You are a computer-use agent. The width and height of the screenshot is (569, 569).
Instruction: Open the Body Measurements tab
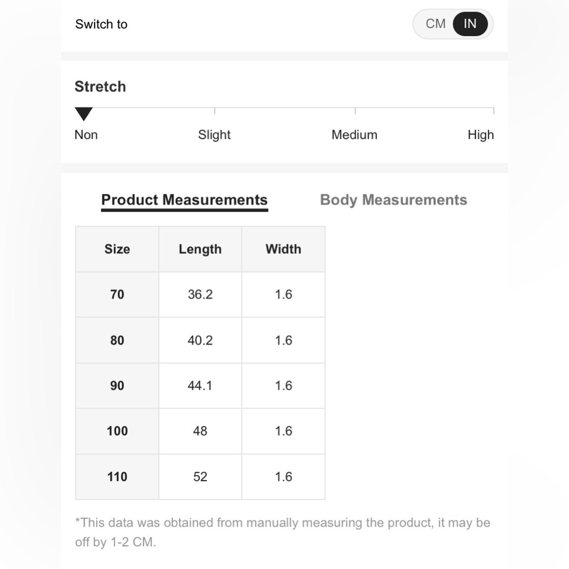393,200
